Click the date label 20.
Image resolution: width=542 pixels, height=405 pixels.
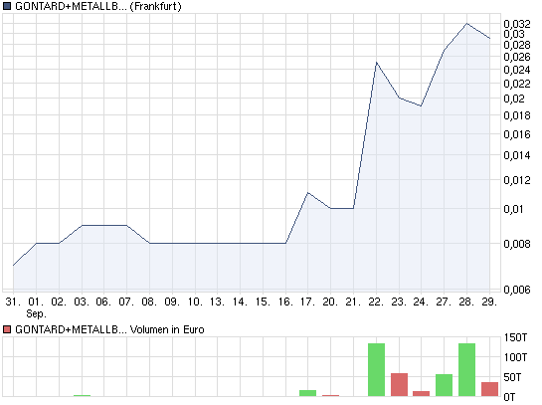(x=330, y=302)
